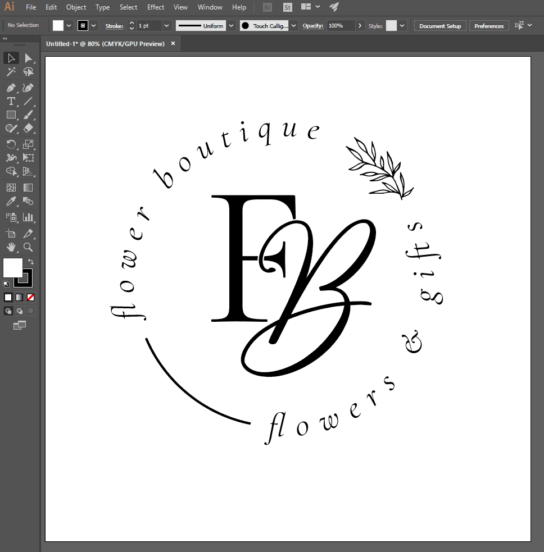Click the Preferences button
544x552 pixels.
coord(489,26)
